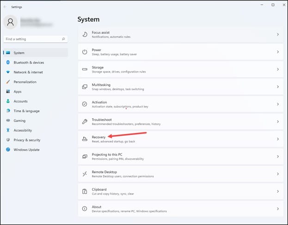Click the Troubleshoot wrench icon
Screen dimensions: 288x225
coord(85,122)
